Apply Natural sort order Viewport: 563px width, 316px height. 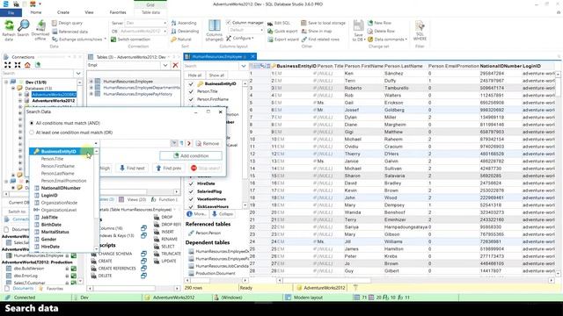pyautogui.click(x=181, y=39)
